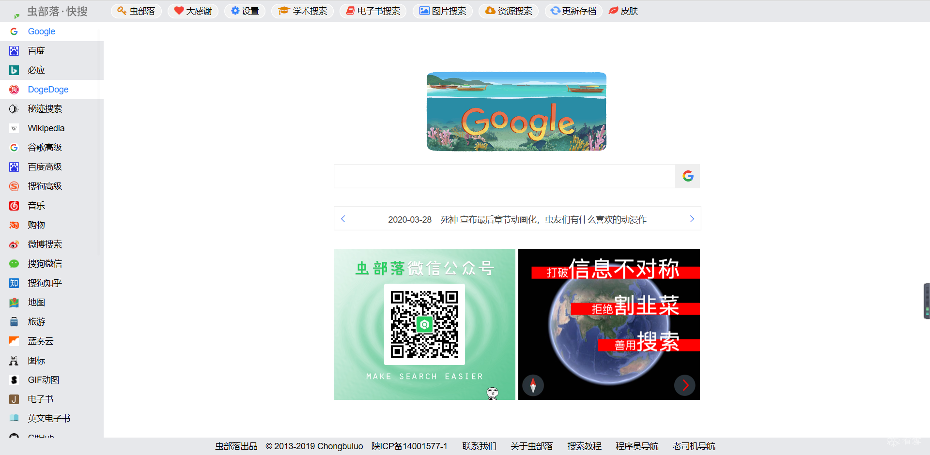Open 陕ICP备14001577-1 footer link
The image size is (930, 455).
pos(409,446)
